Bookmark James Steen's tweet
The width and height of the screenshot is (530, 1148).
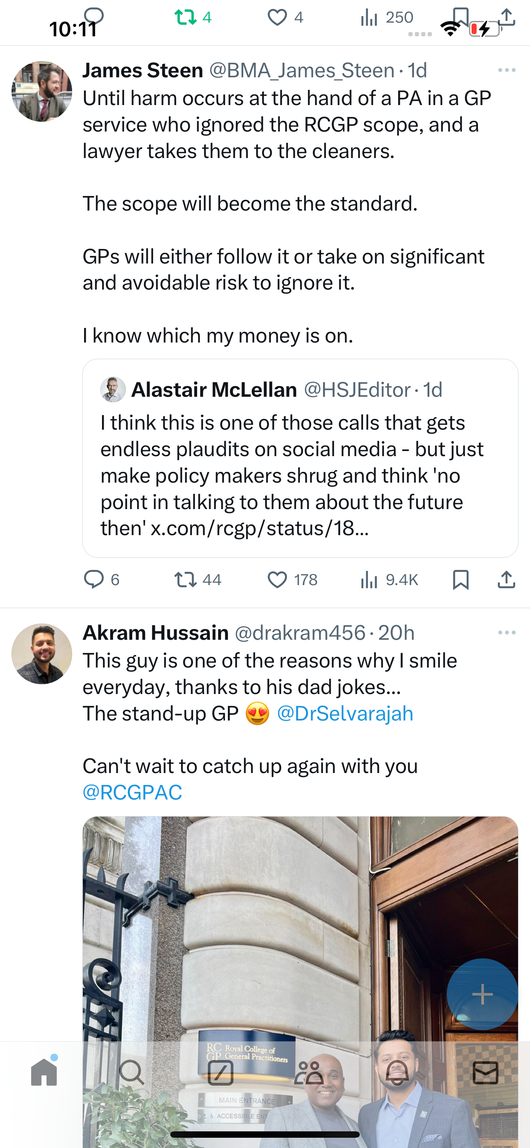460,580
